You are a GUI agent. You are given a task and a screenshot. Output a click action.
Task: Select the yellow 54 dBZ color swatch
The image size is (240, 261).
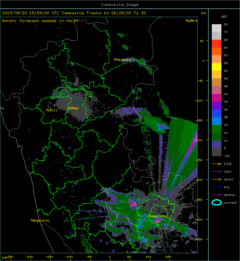coord(216,67)
